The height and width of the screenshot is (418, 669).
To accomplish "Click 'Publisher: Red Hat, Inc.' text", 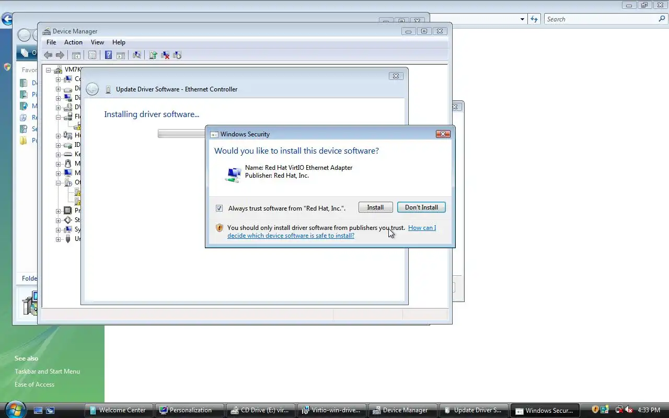I will pos(277,176).
